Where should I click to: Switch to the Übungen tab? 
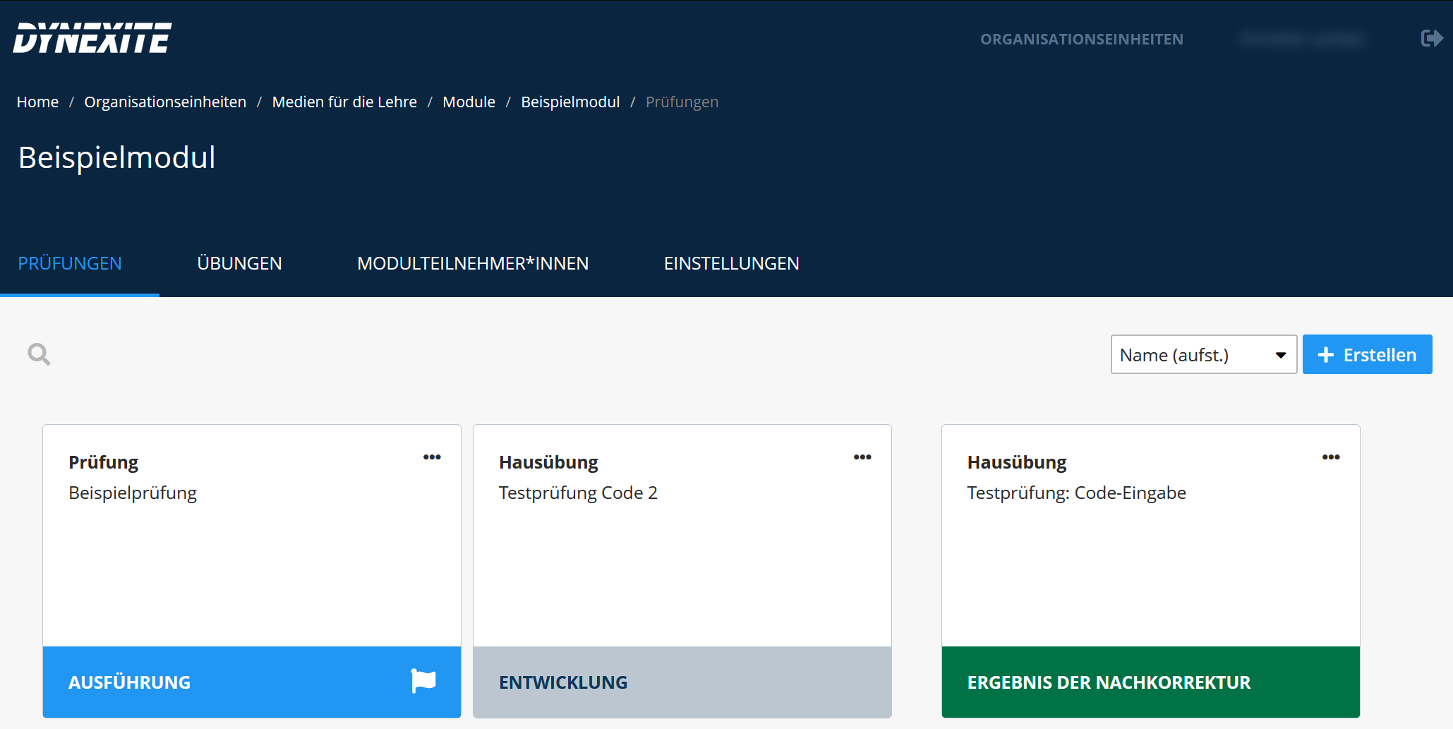(x=239, y=263)
